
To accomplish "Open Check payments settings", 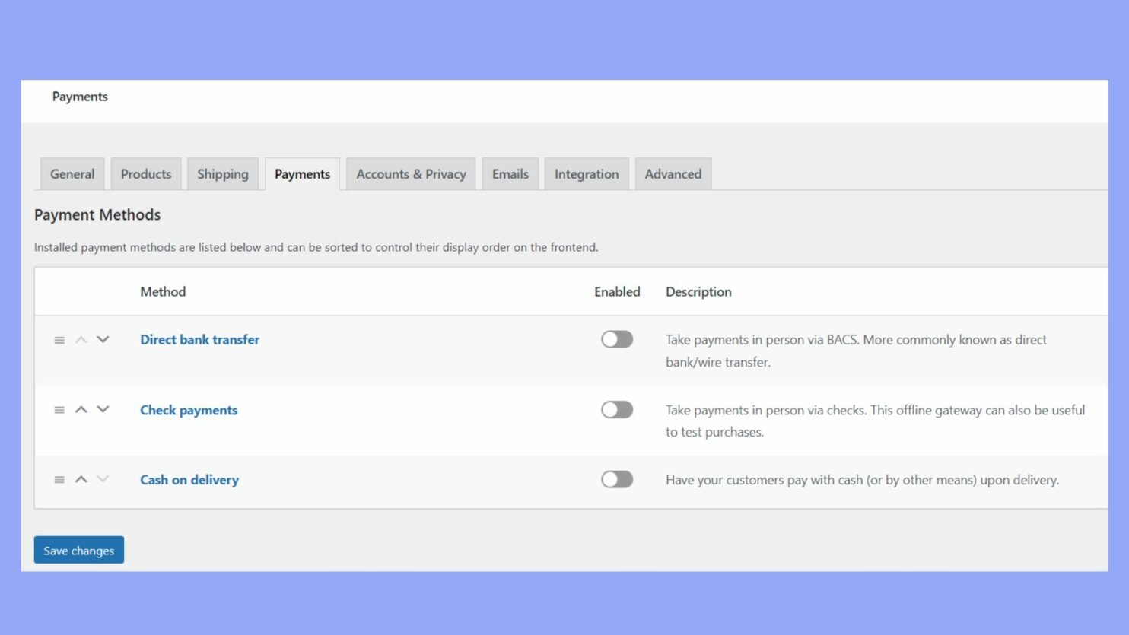I will [x=189, y=409].
